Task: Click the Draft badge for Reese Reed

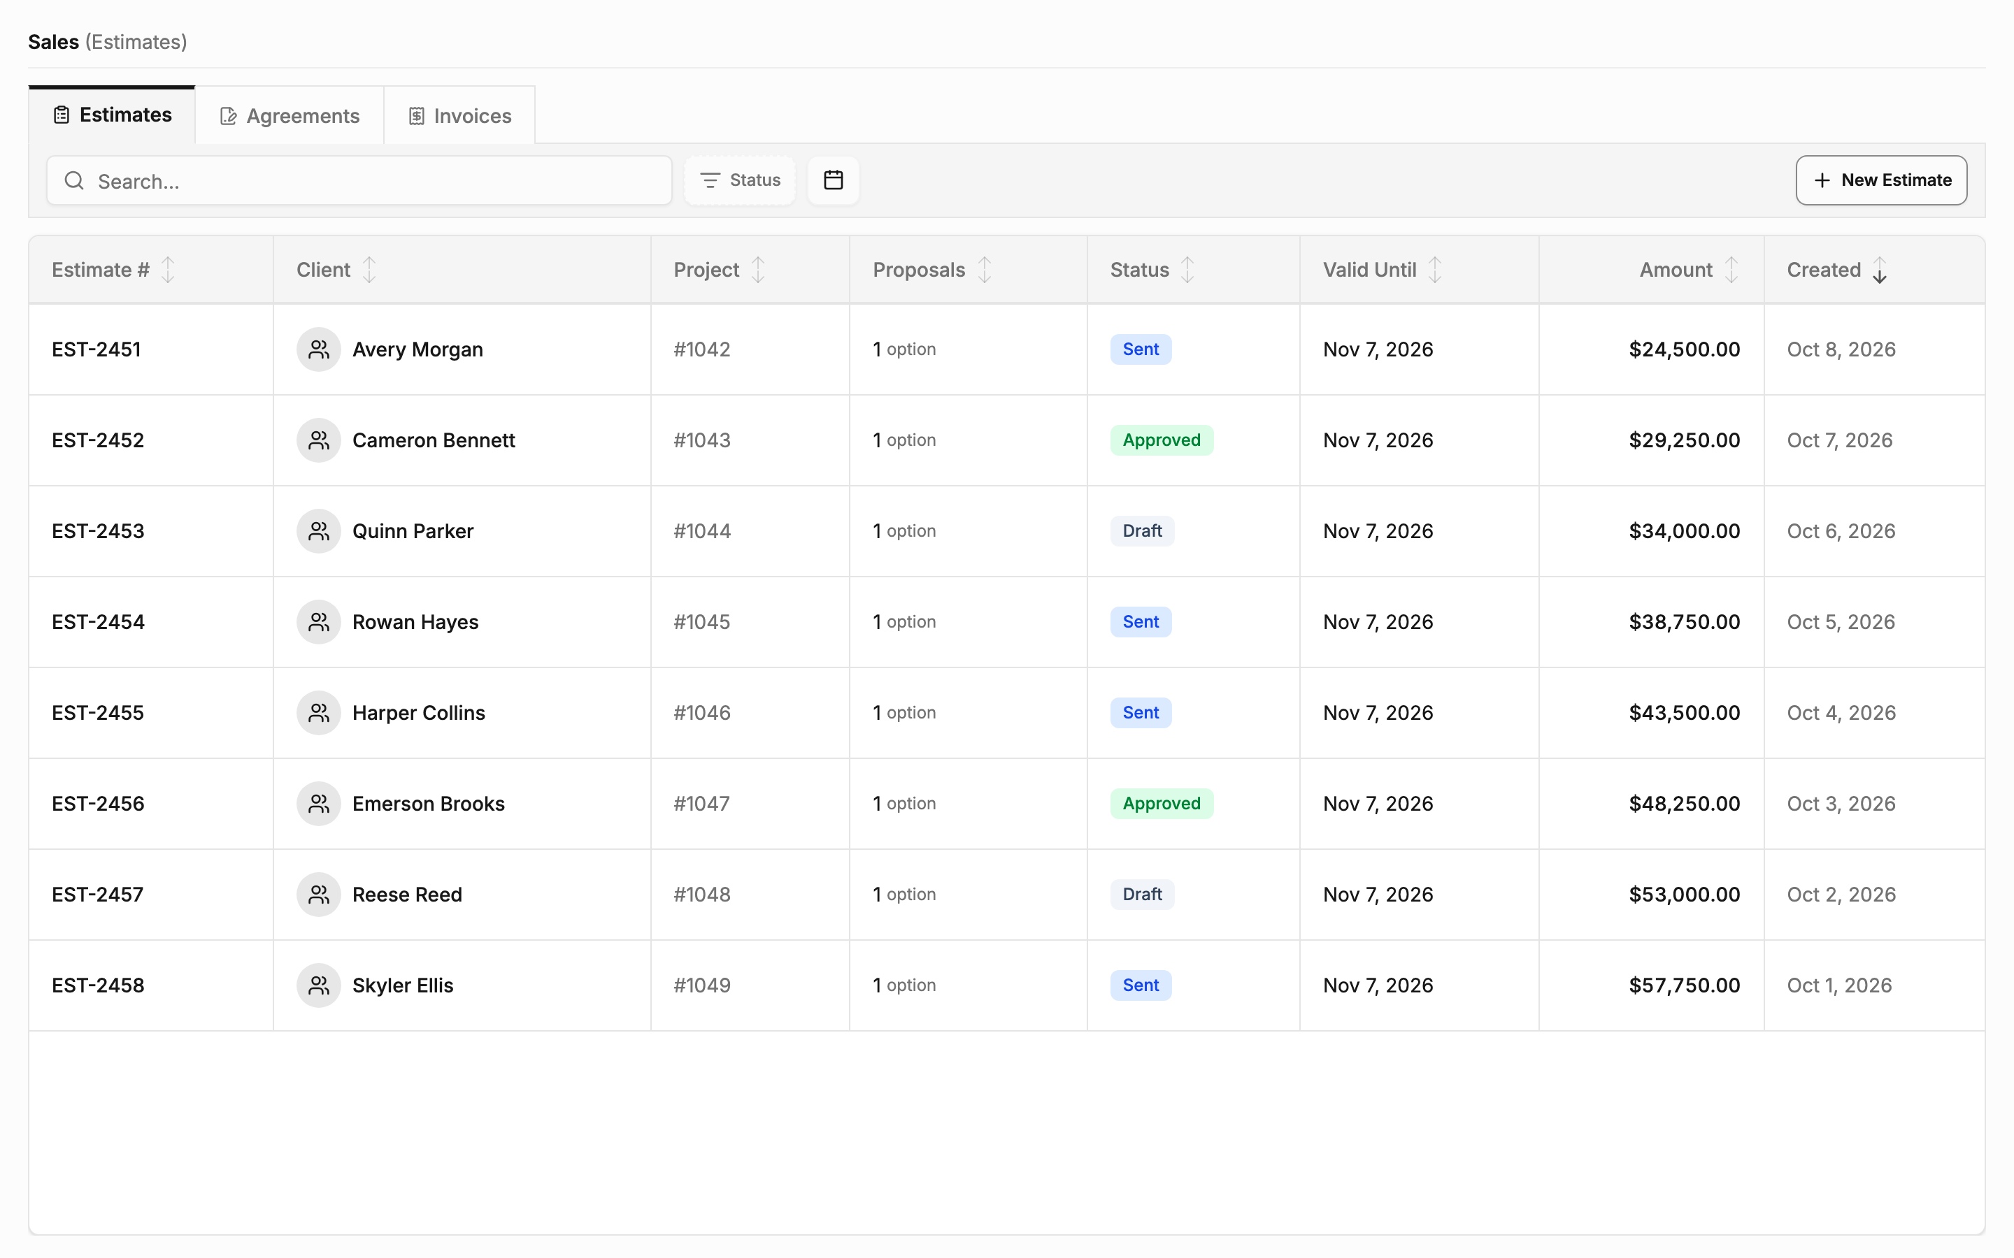Action: (x=1142, y=895)
